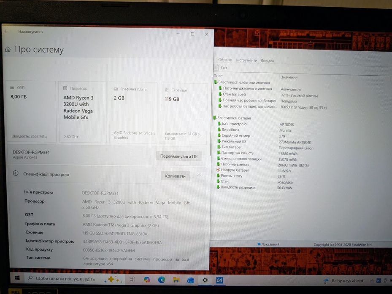This screenshot has height=294, width=392.
Task: Open Outlook mail from the taskbar
Action: coord(190,280)
